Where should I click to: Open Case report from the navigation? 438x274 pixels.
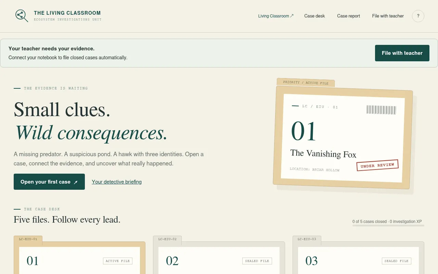point(348,16)
